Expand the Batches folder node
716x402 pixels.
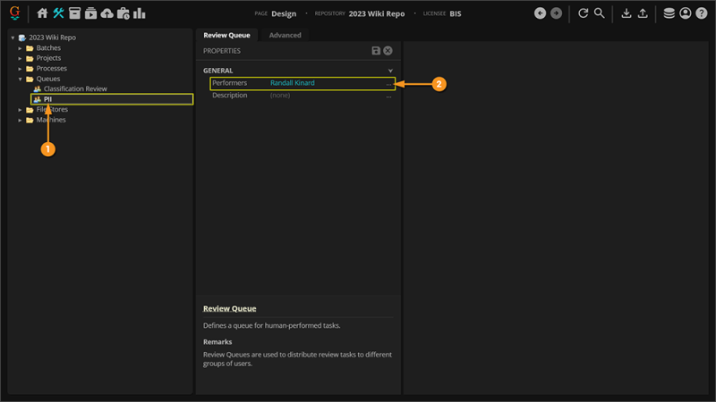coord(21,48)
